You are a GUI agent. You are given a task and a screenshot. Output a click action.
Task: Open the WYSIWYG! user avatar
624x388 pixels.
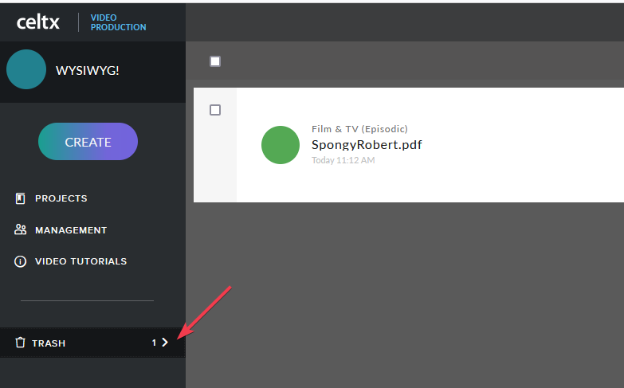26,69
